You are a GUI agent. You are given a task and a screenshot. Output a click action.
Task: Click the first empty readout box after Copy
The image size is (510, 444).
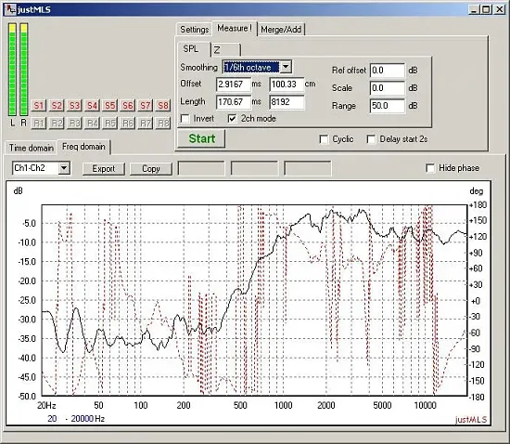(201, 168)
